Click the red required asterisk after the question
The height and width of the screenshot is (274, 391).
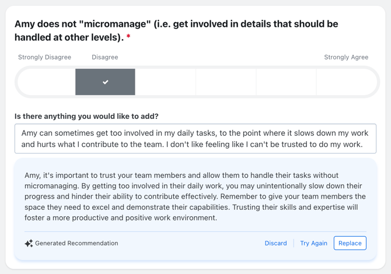coord(128,37)
